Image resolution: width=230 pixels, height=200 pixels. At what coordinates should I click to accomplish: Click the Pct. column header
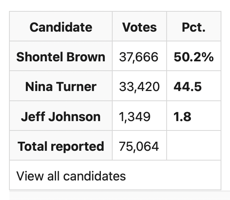[194, 27]
